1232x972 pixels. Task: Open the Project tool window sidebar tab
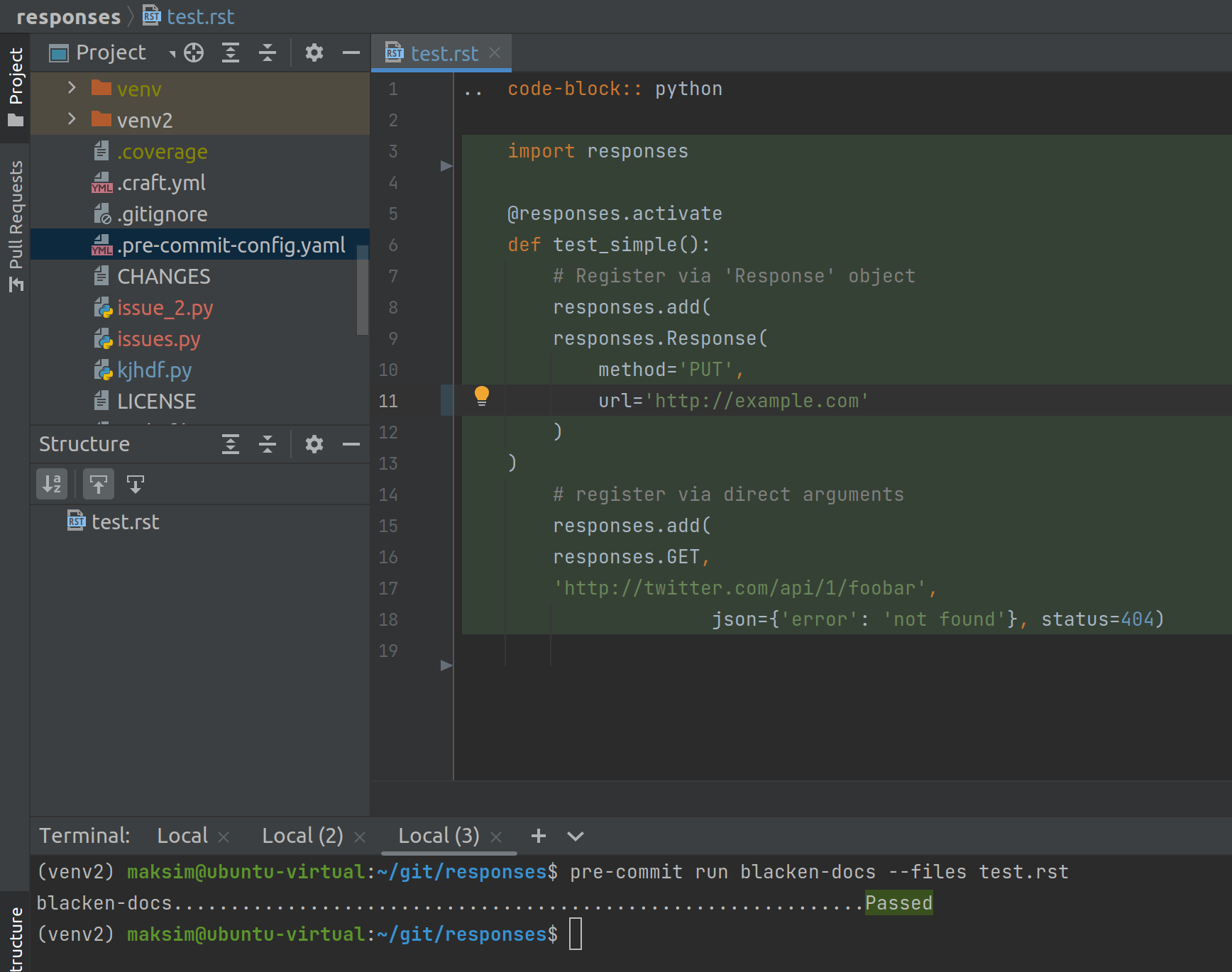(16, 87)
